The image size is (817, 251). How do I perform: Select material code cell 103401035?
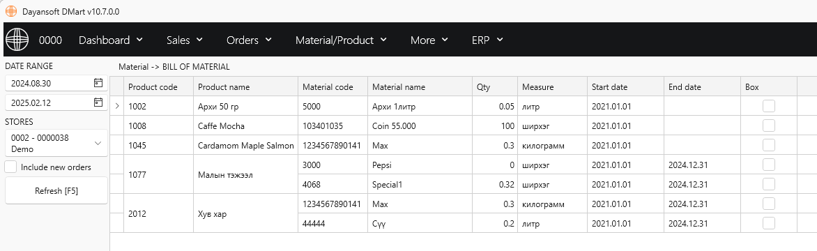[x=333, y=125]
